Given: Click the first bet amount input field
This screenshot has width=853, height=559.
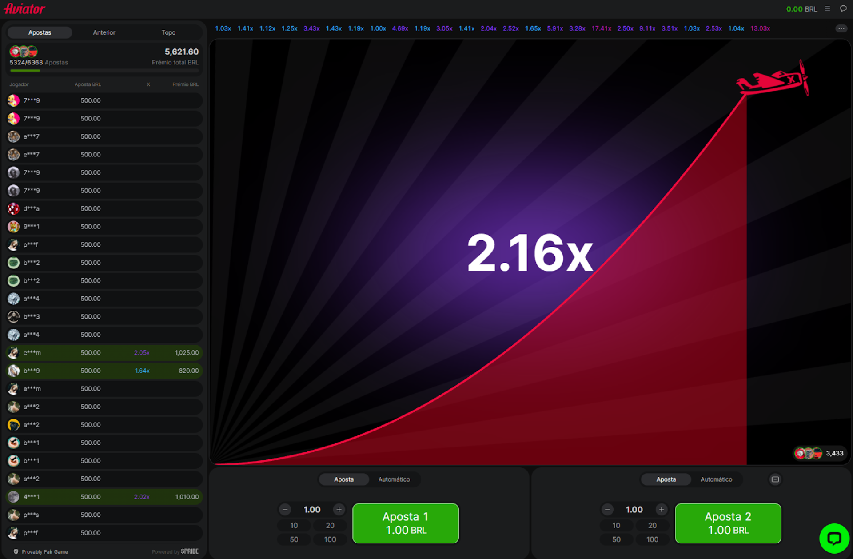Looking at the screenshot, I should point(312,510).
